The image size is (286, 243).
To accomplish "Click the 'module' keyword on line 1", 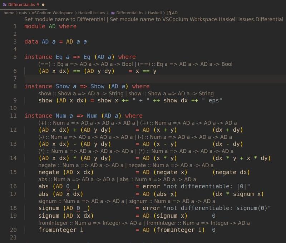I will pos(35,26).
